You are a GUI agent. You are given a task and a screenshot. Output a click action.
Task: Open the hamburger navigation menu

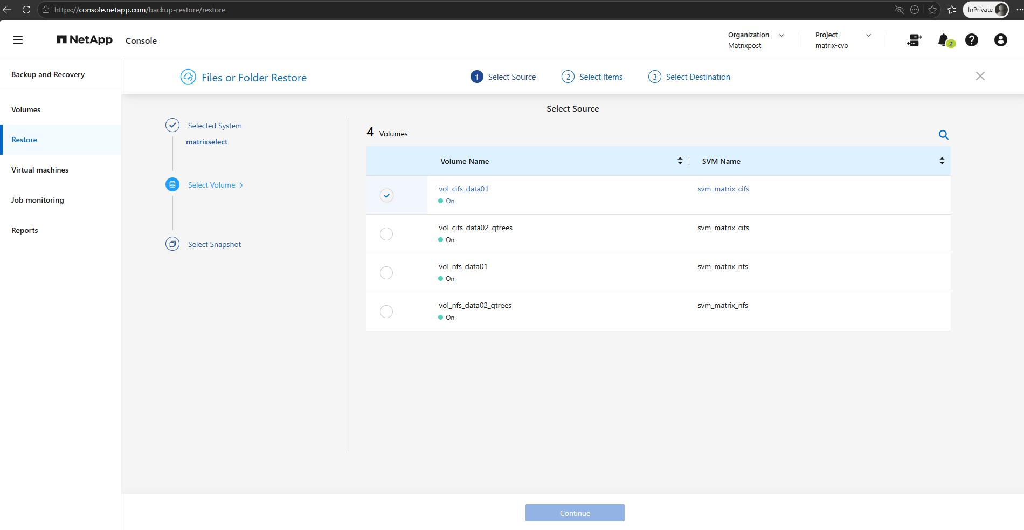click(18, 40)
